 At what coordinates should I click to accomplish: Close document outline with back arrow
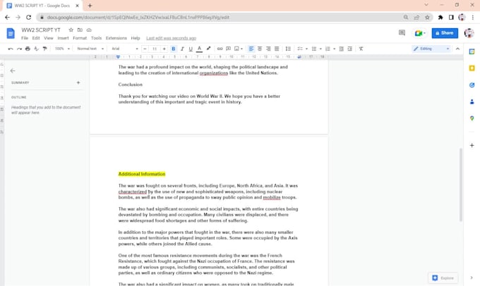click(13, 71)
